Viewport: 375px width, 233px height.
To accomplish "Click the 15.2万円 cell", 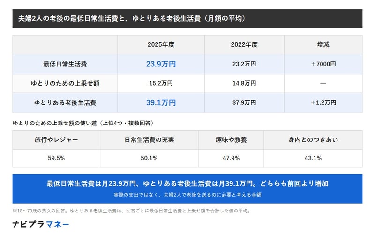I will coord(161,83).
